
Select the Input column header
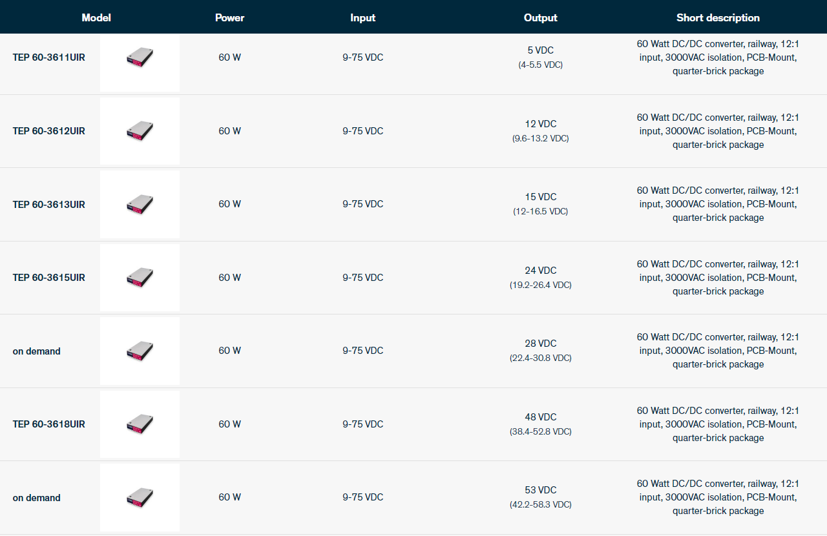[x=362, y=18]
